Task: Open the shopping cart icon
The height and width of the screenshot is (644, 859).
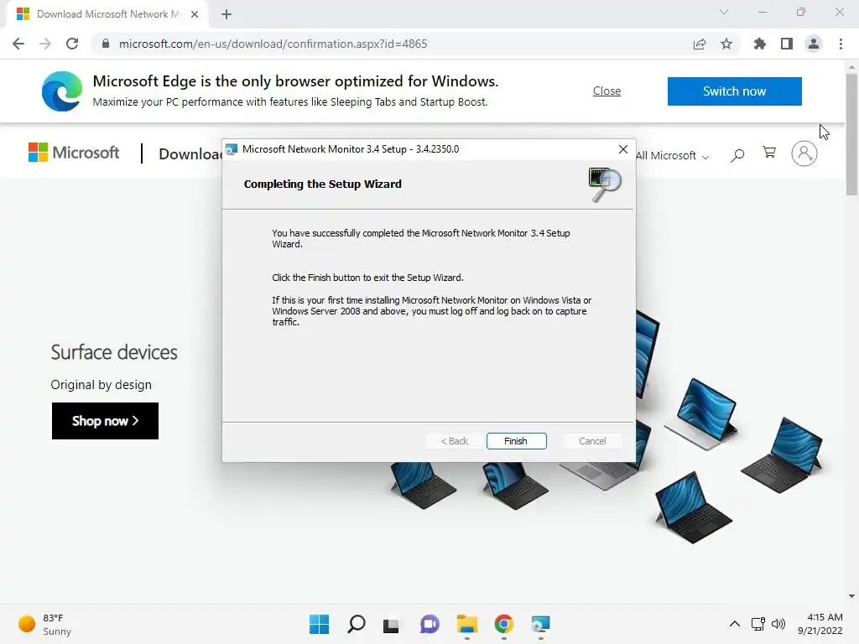Action: click(x=769, y=153)
